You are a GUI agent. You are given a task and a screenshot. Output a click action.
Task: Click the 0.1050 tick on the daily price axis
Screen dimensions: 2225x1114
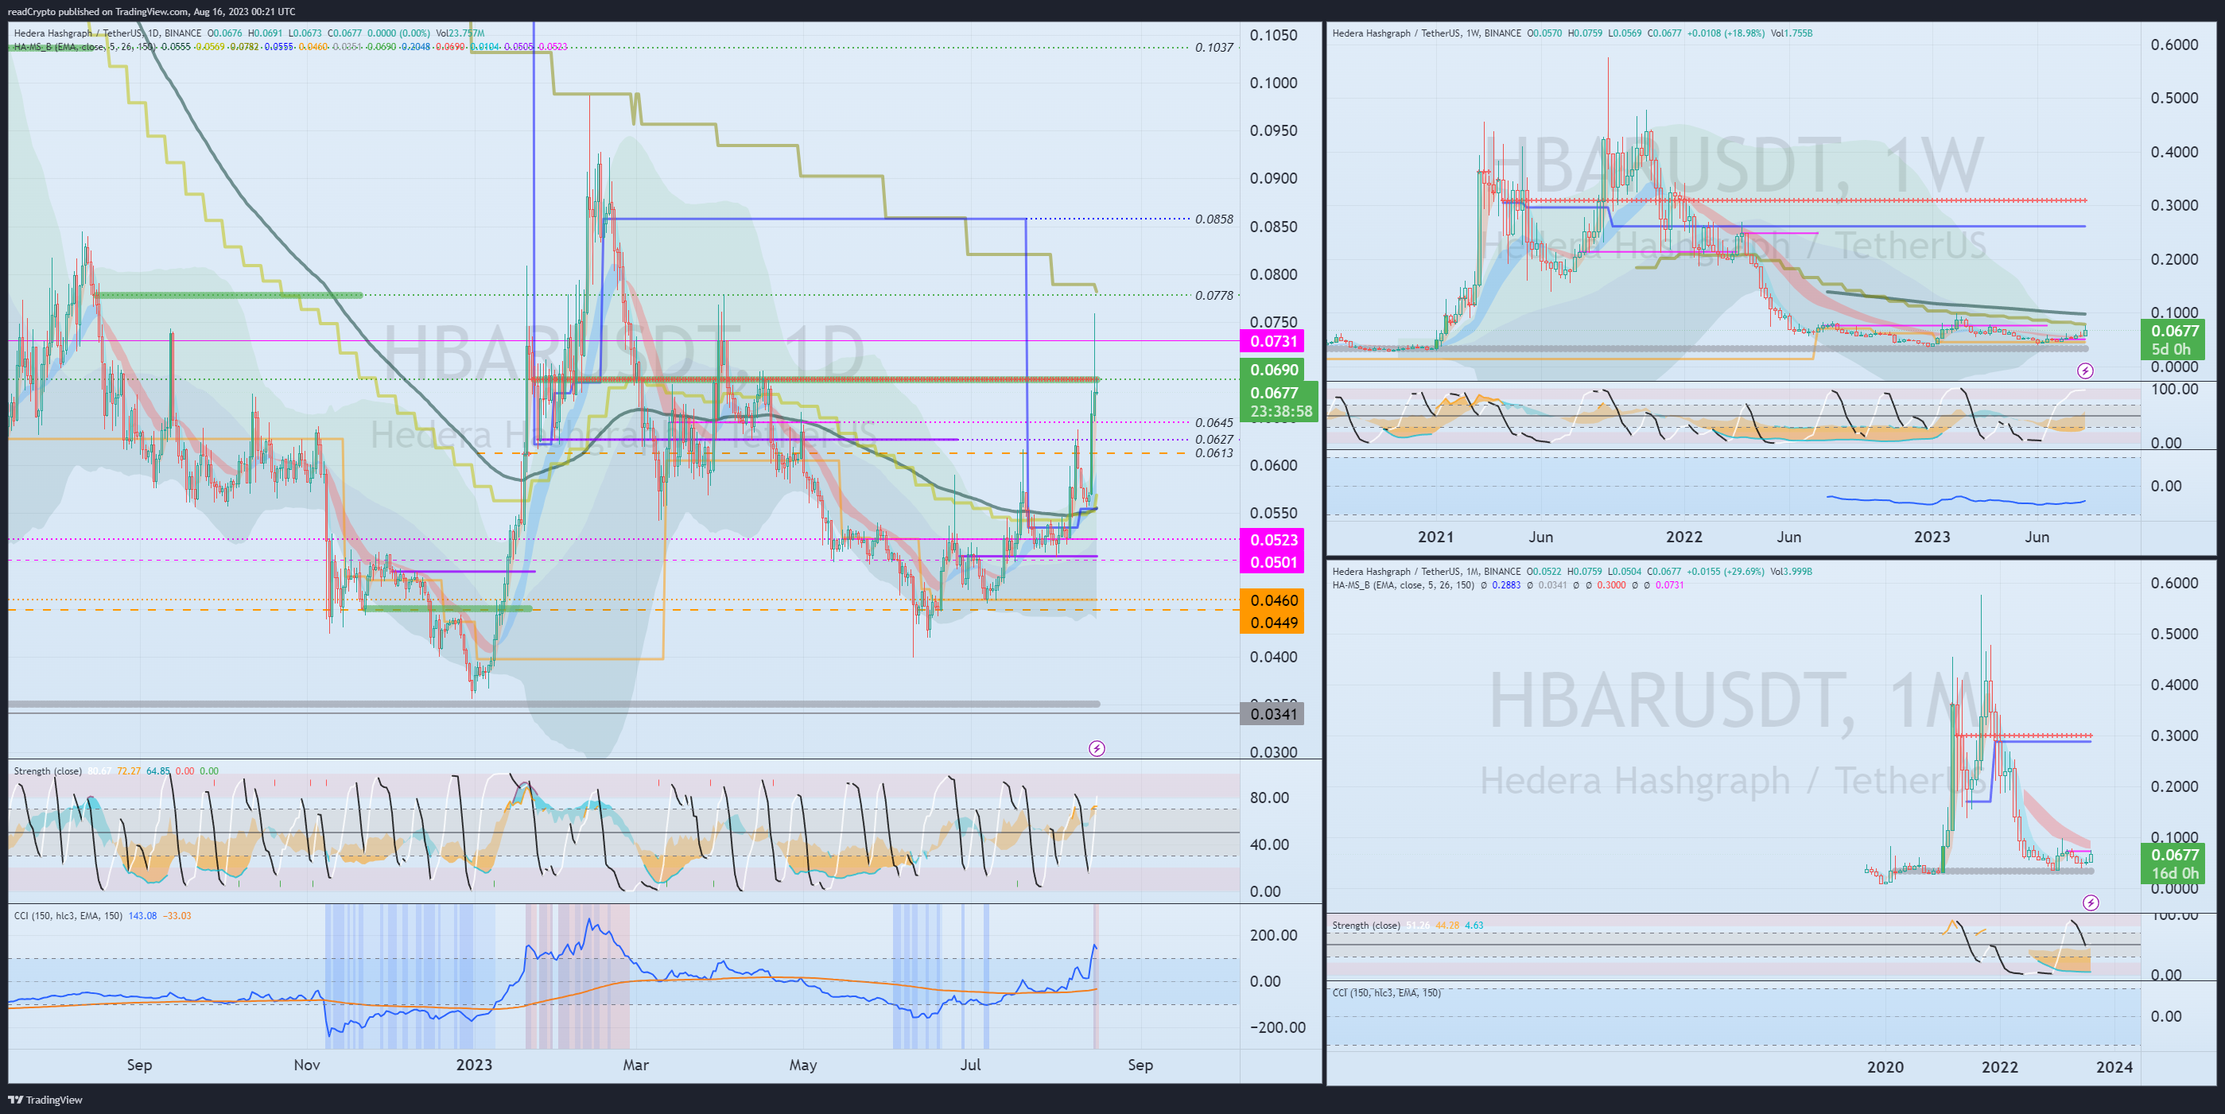click(x=1273, y=36)
